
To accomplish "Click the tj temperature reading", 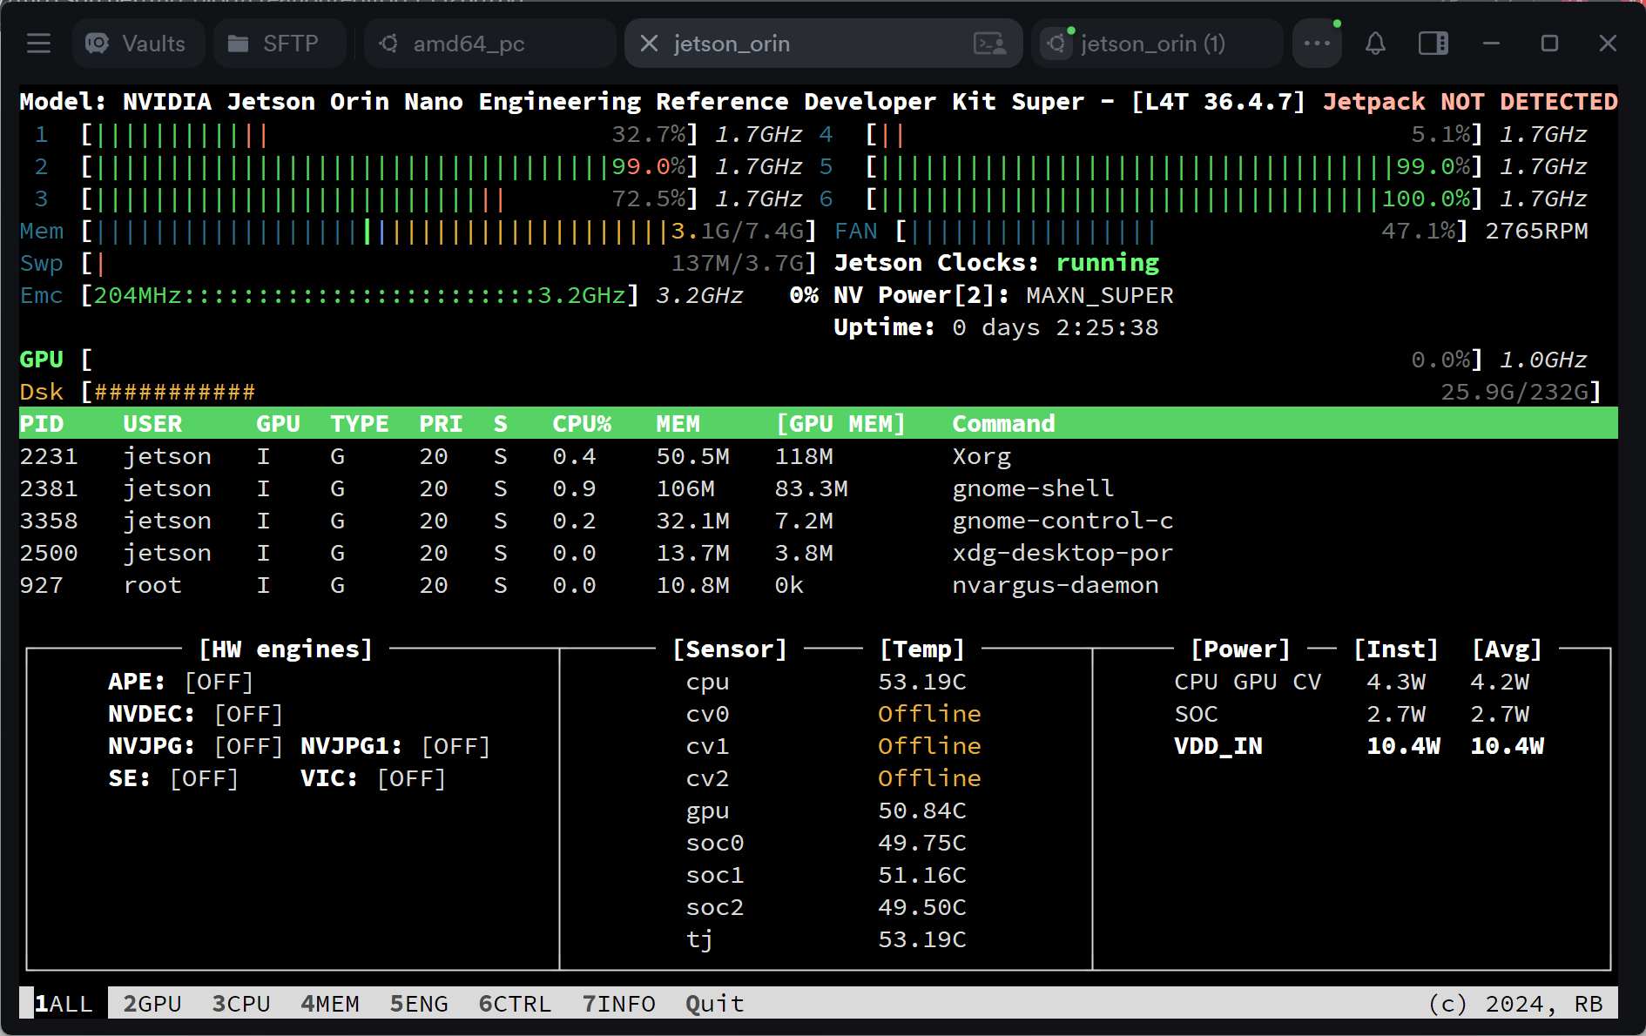I will click(922, 939).
